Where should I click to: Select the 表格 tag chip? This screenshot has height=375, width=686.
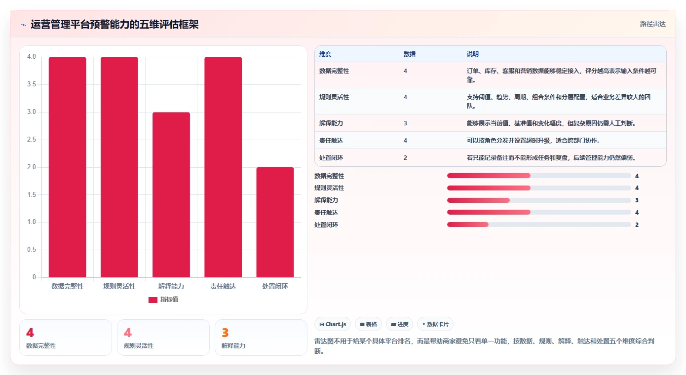(368, 324)
